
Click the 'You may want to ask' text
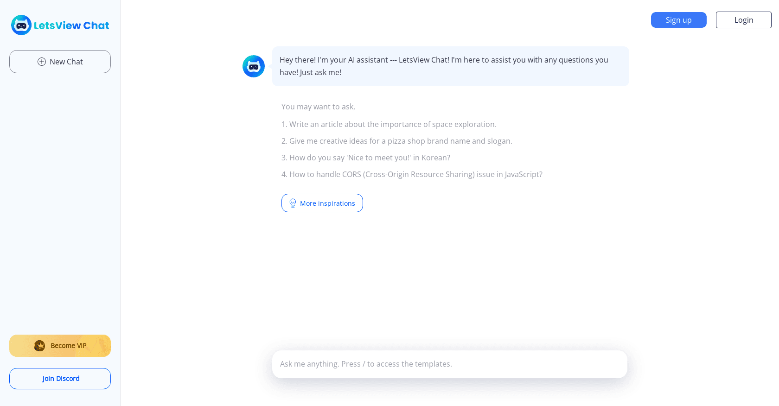click(x=318, y=106)
